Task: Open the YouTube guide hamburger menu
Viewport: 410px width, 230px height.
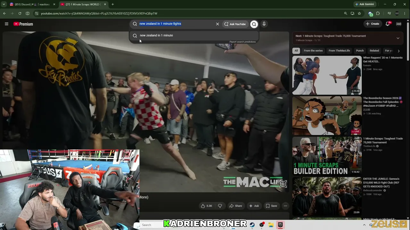Action: coord(6,24)
